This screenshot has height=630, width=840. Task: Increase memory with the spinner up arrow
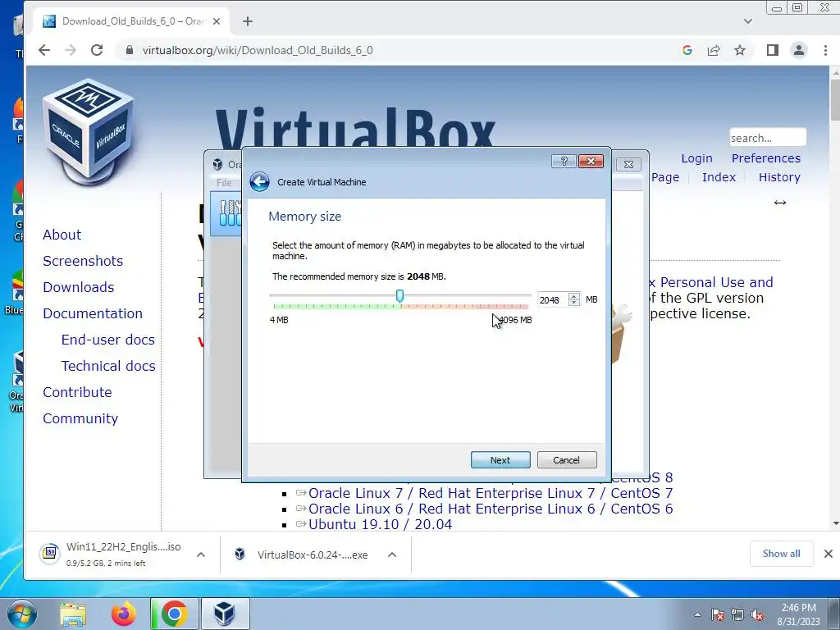[x=574, y=296]
